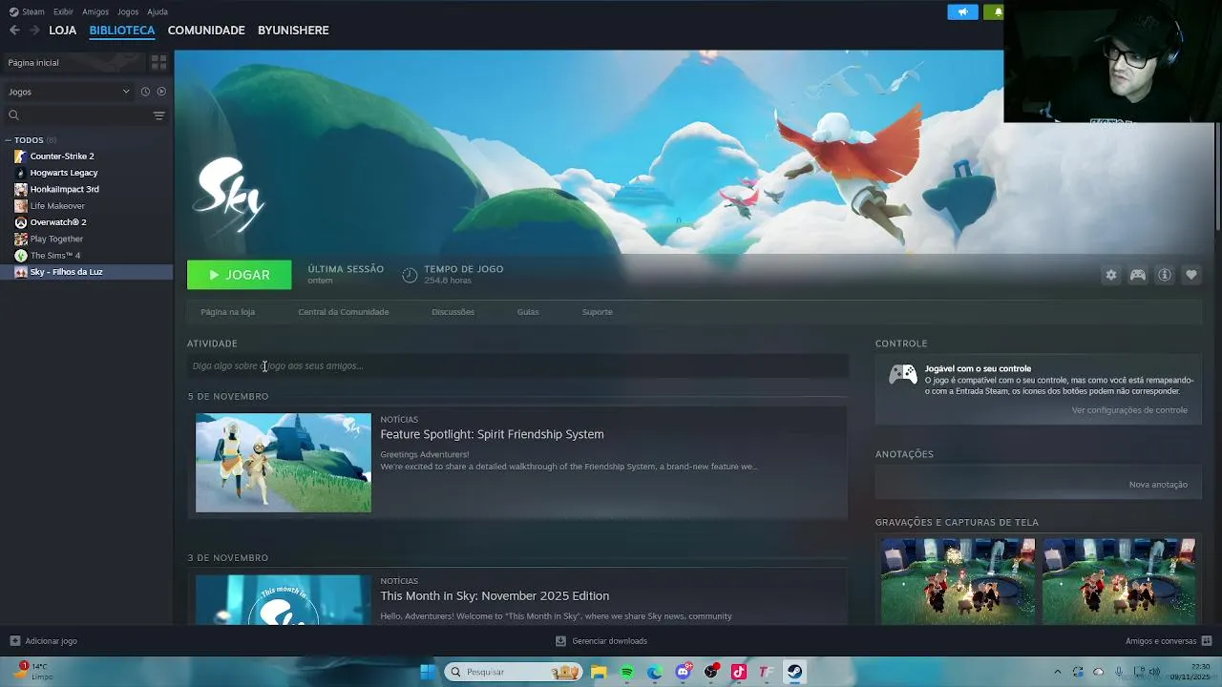Add Sky to favorites heart
Image resolution: width=1222 pixels, height=687 pixels.
pyautogui.click(x=1191, y=275)
